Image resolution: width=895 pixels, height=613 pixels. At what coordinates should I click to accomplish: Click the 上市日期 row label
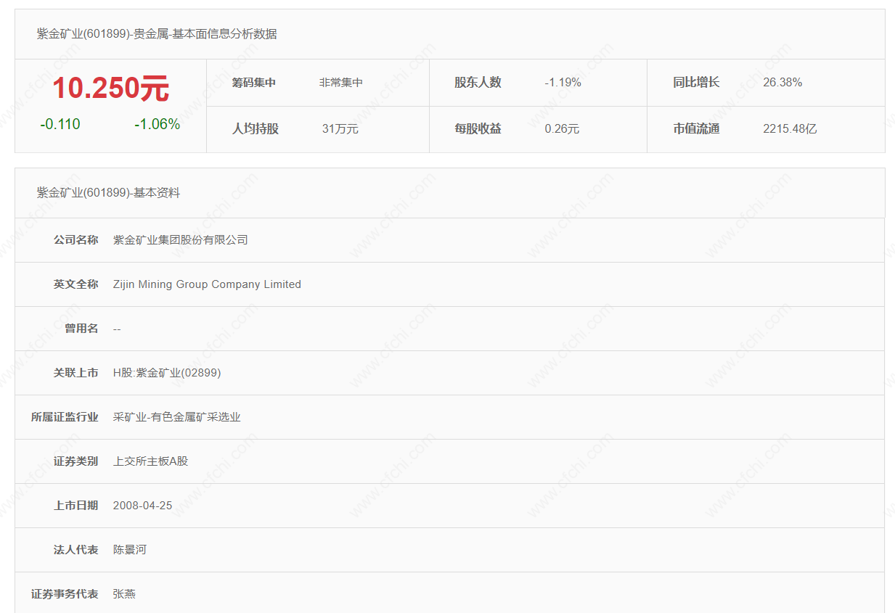pos(75,506)
